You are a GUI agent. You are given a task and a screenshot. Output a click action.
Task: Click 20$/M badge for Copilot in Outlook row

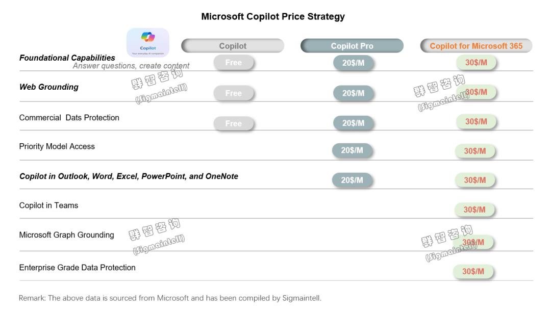pos(352,180)
